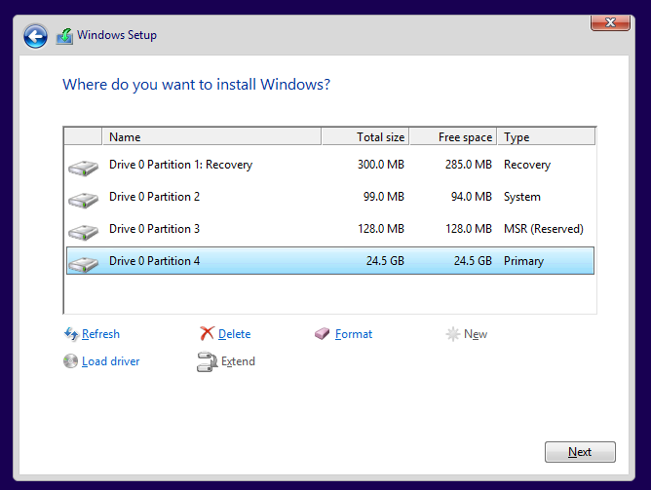Choose Drive 0 Partition 3 in list
The height and width of the screenshot is (490, 651).
tap(155, 229)
